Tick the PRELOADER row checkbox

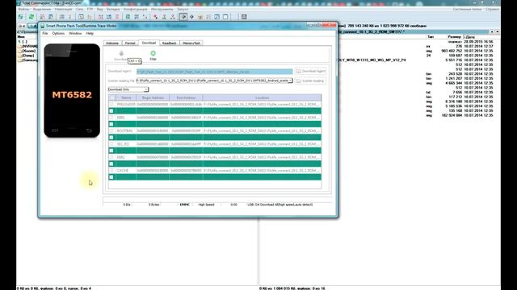[111, 104]
